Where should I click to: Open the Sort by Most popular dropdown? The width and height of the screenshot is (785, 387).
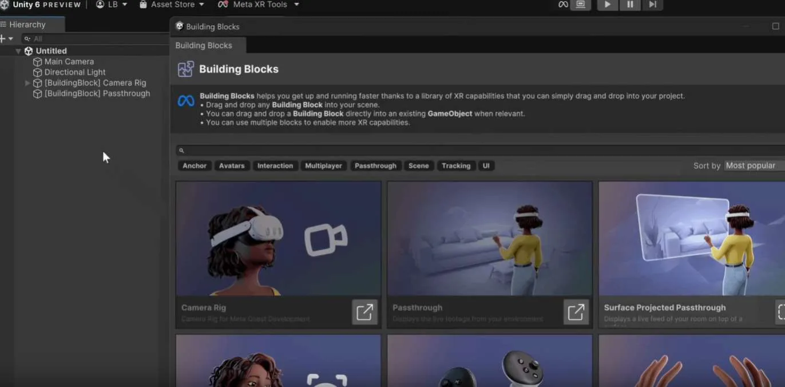point(754,165)
